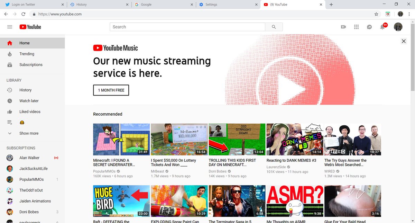Open The Terminator Saga video thumbnail
Screen dimensions: 415x223
[237, 201]
